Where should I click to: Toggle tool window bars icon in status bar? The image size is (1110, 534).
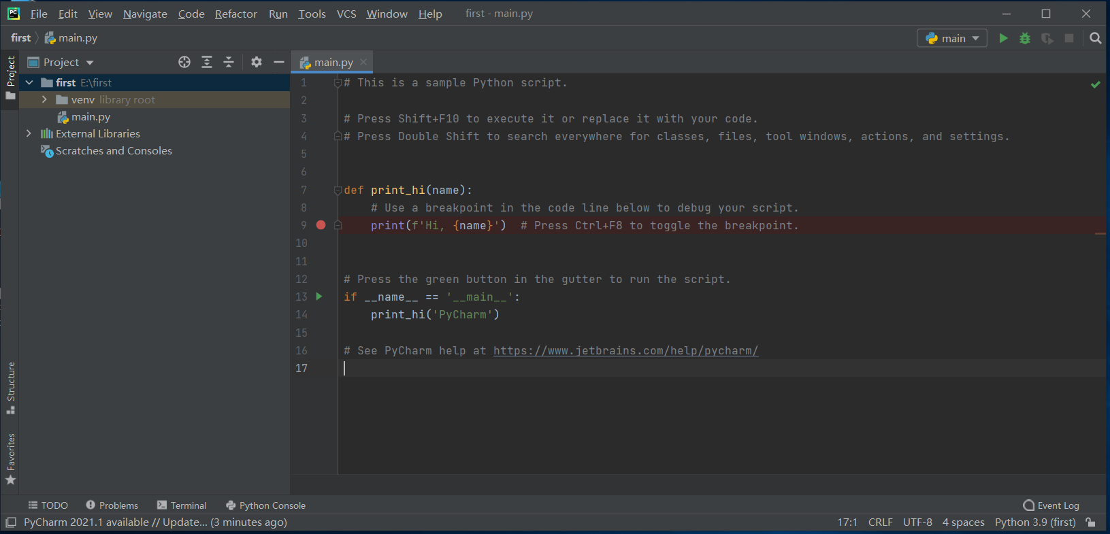(11, 522)
